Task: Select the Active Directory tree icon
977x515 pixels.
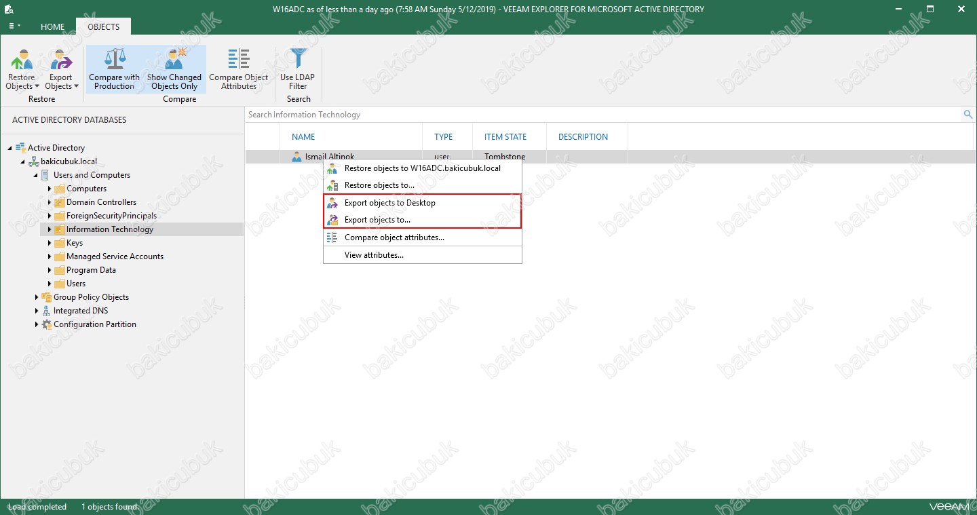Action: coord(20,147)
